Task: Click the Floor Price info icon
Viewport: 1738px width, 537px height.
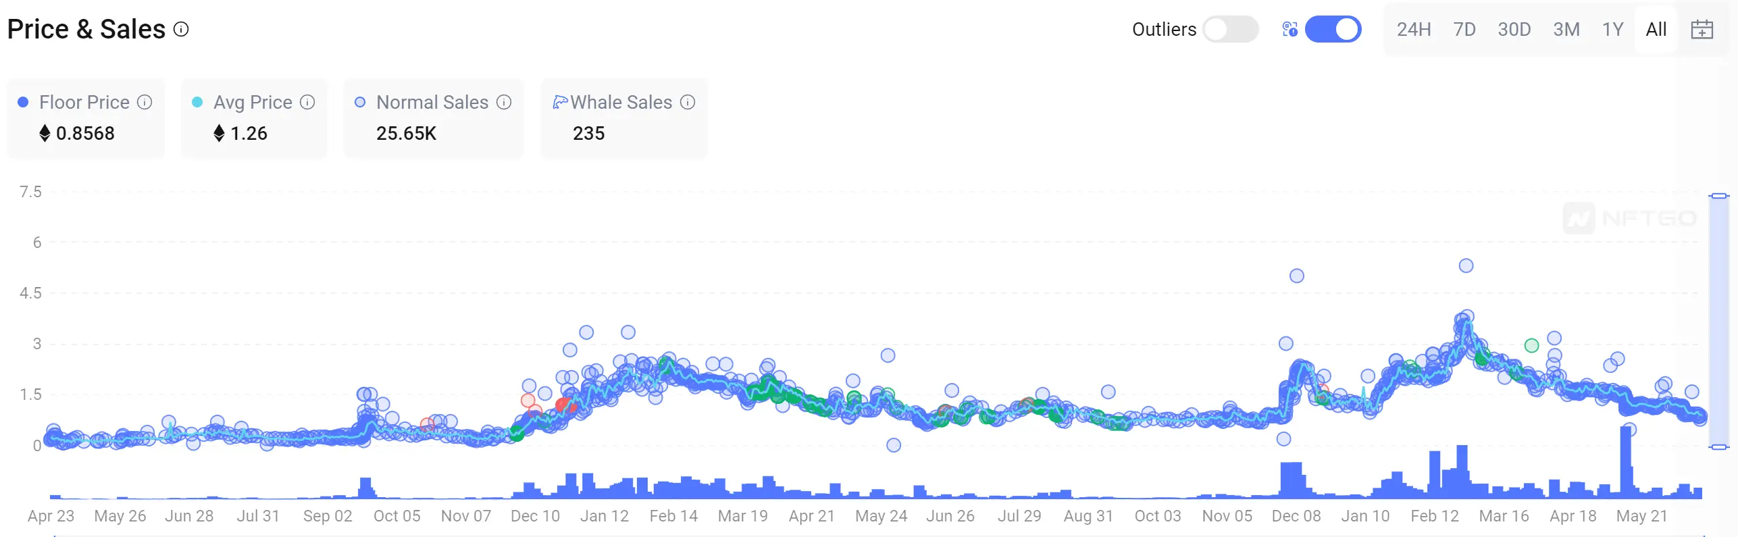Action: pos(145,102)
